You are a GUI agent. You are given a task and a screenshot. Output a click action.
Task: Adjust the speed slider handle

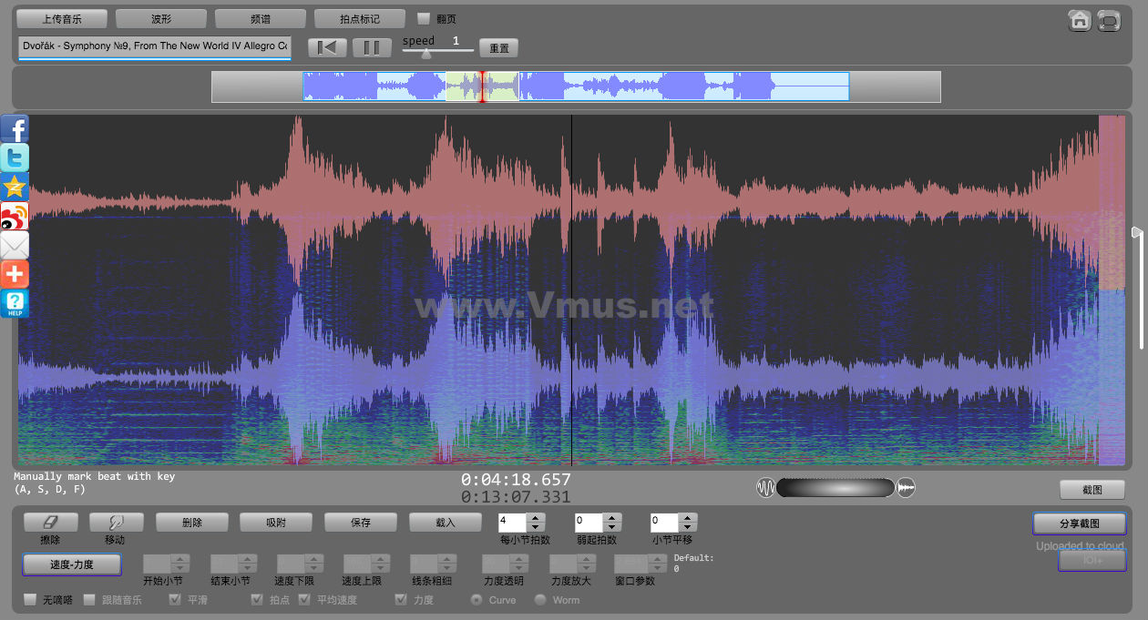tap(425, 53)
